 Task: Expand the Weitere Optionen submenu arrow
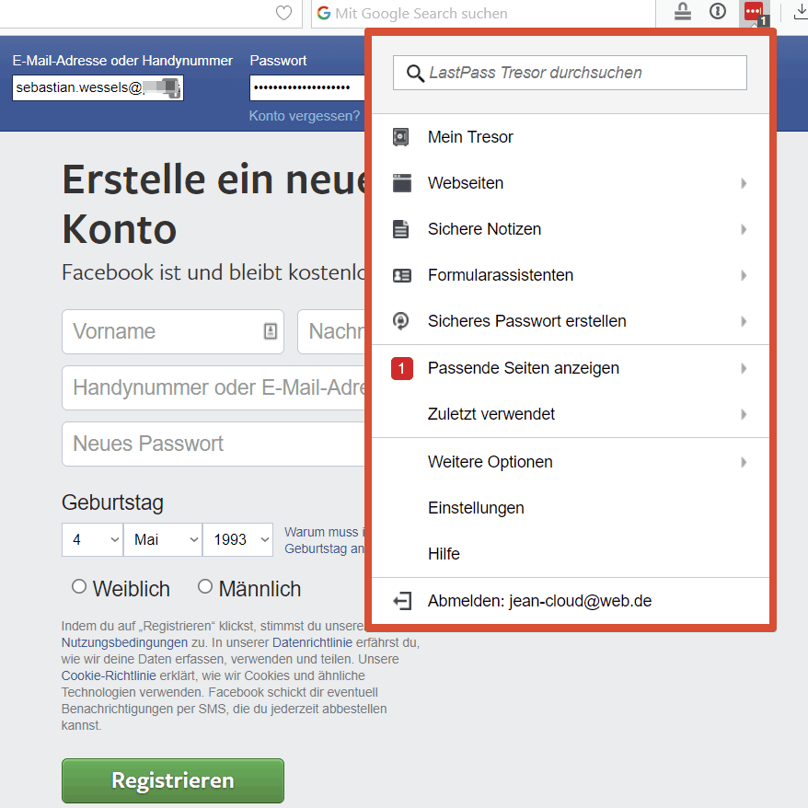coord(744,462)
